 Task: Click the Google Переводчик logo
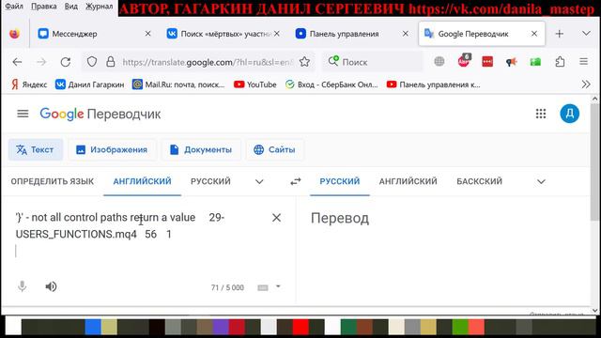[100, 114]
